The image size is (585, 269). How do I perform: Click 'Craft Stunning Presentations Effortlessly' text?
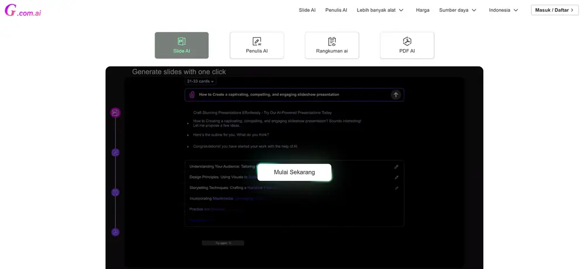pyautogui.click(x=262, y=113)
